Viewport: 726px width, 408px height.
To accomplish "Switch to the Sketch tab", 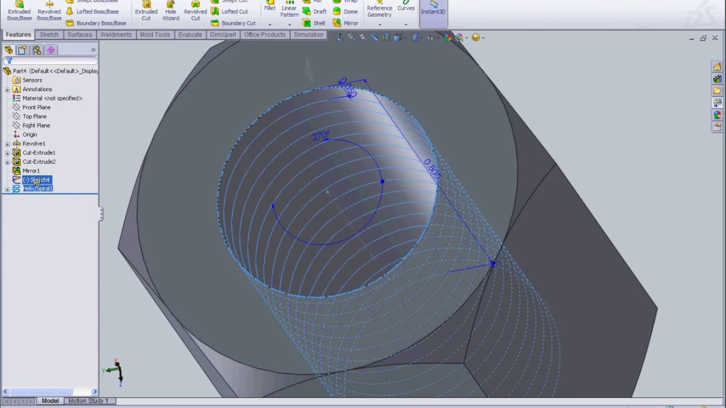I will click(49, 35).
